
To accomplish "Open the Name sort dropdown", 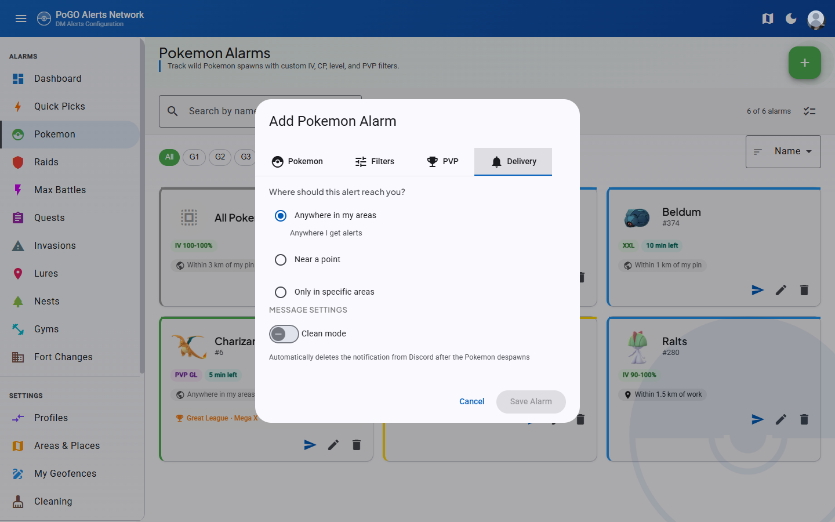I will click(783, 151).
